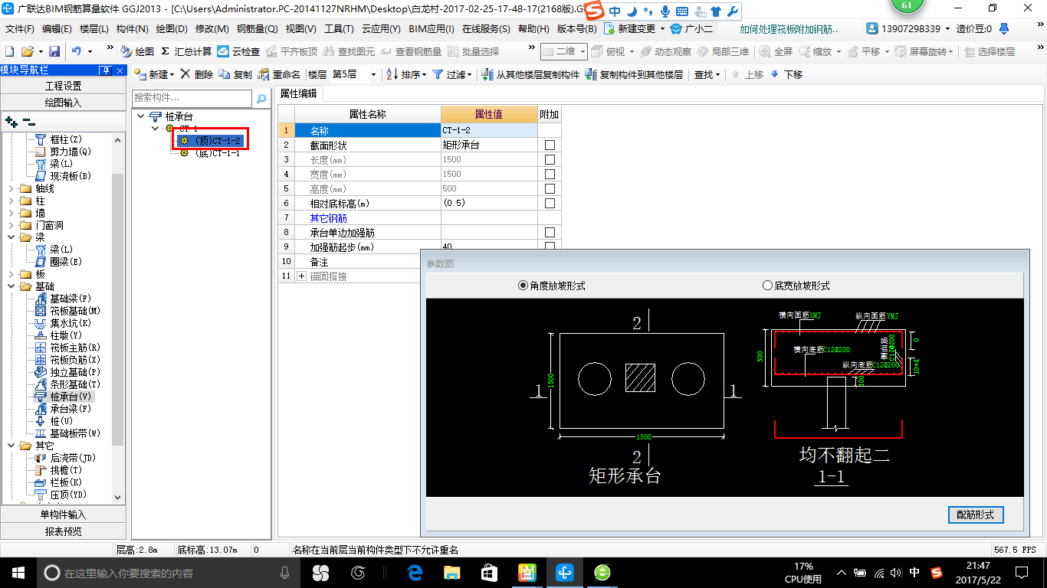
Task: Click 新建变更 button
Action: (634, 29)
